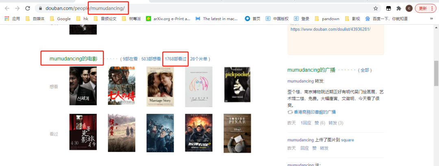
Task: Click the 想看 row label
Action: click(54, 87)
